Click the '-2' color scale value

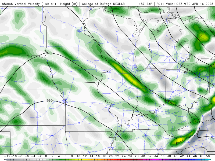pyautogui.click(x=40, y=156)
